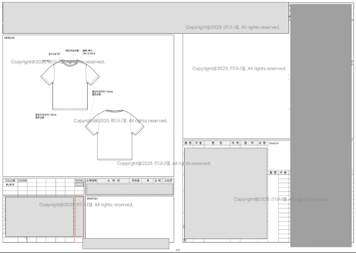This screenshot has width=356, height=253.
Task: Select the 메인직조라벨 callout above the neckline
Action: click(72, 50)
